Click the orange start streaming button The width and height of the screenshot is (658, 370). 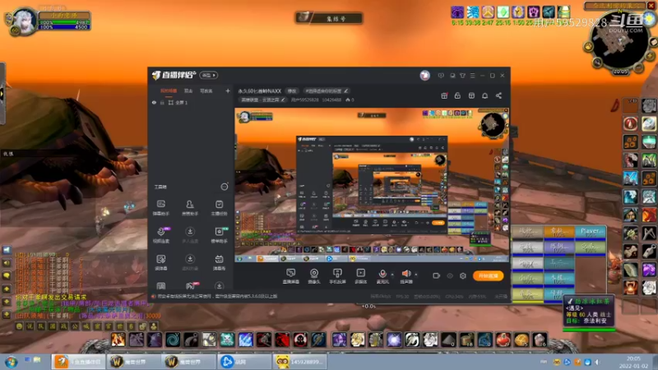pos(488,275)
